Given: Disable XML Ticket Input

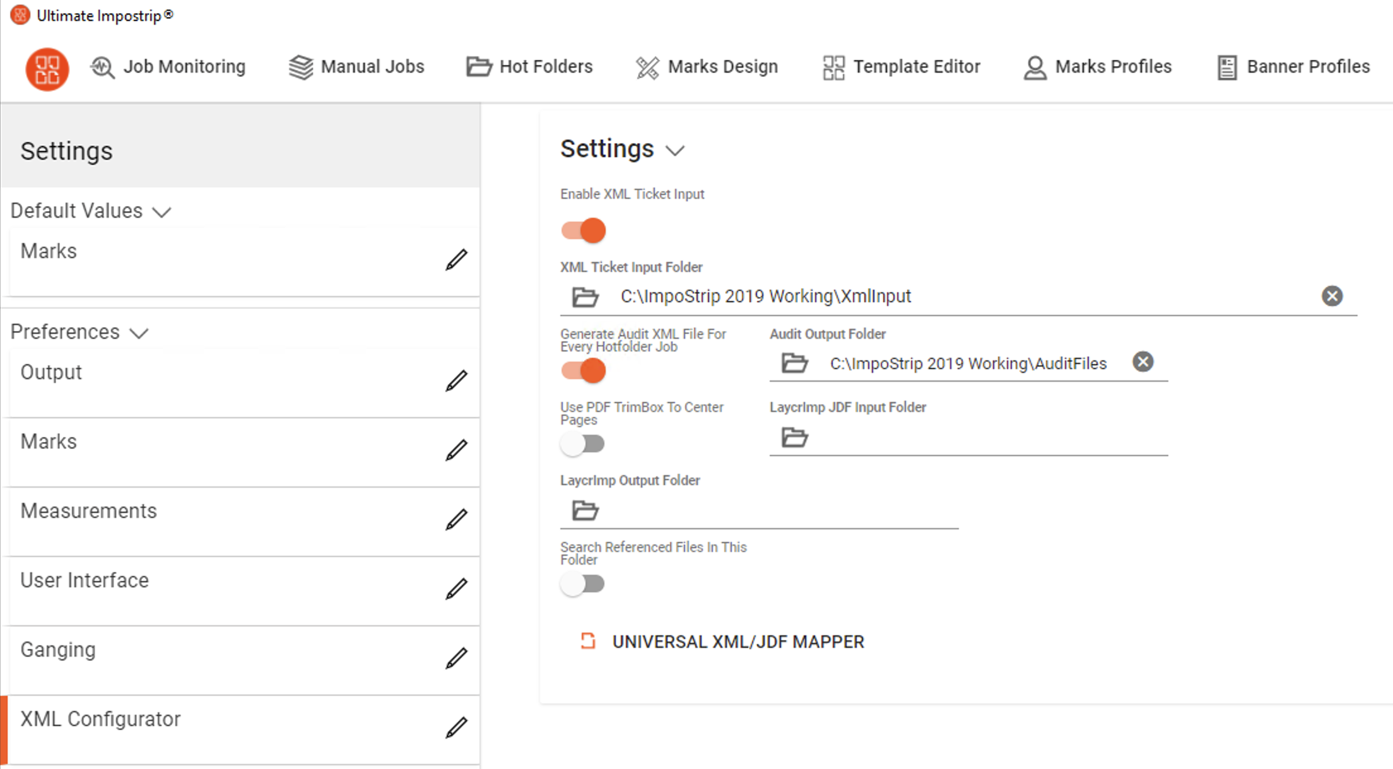Looking at the screenshot, I should click(x=582, y=230).
